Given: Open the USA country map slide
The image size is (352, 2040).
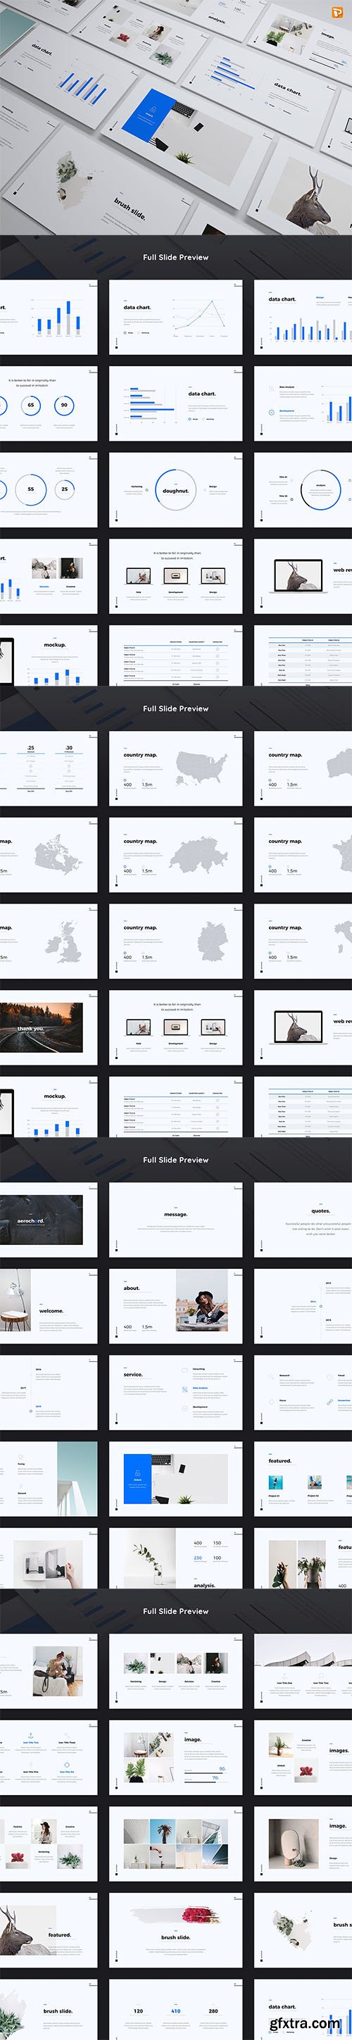Looking at the screenshot, I should 175,768.
